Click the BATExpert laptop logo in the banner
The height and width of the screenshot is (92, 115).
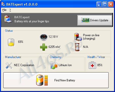tap(8, 19)
